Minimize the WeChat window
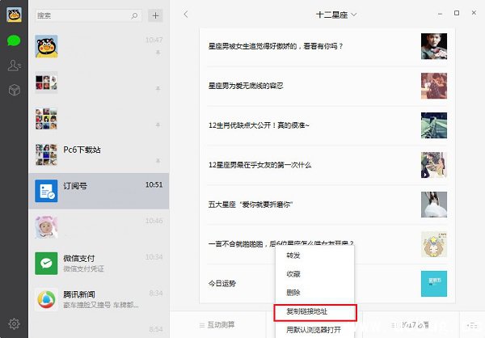Viewport: 485px width, 338px height. coord(440,14)
